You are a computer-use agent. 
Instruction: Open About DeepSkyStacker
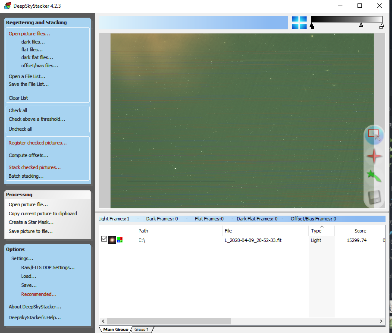35,307
